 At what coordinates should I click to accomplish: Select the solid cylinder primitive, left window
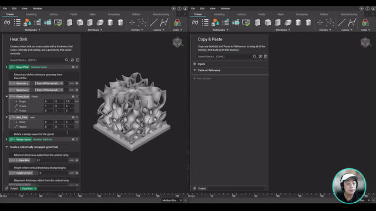[x=110, y=22]
